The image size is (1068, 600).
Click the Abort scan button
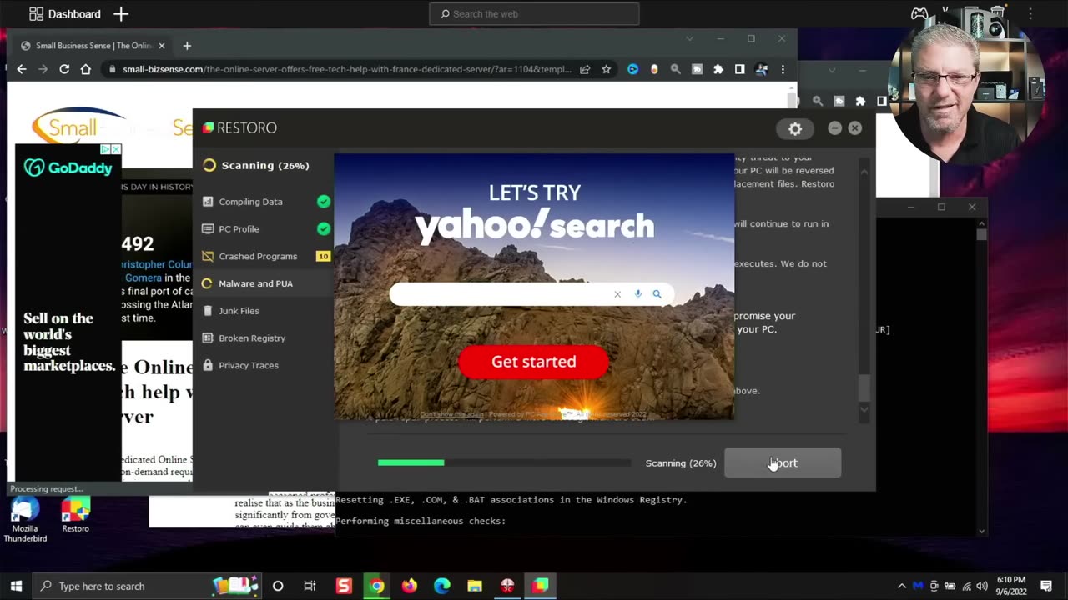783,462
